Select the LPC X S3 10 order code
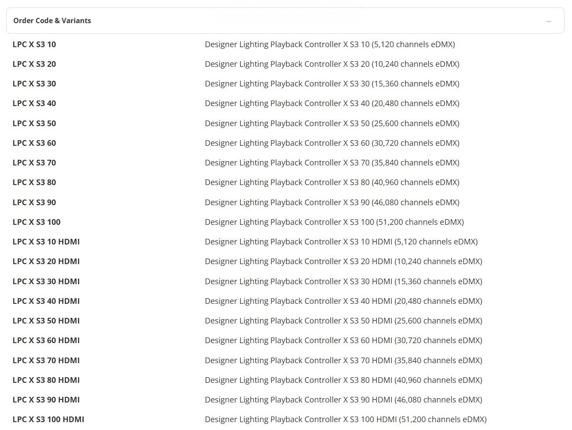This screenshot has height=430, width=572. click(34, 45)
